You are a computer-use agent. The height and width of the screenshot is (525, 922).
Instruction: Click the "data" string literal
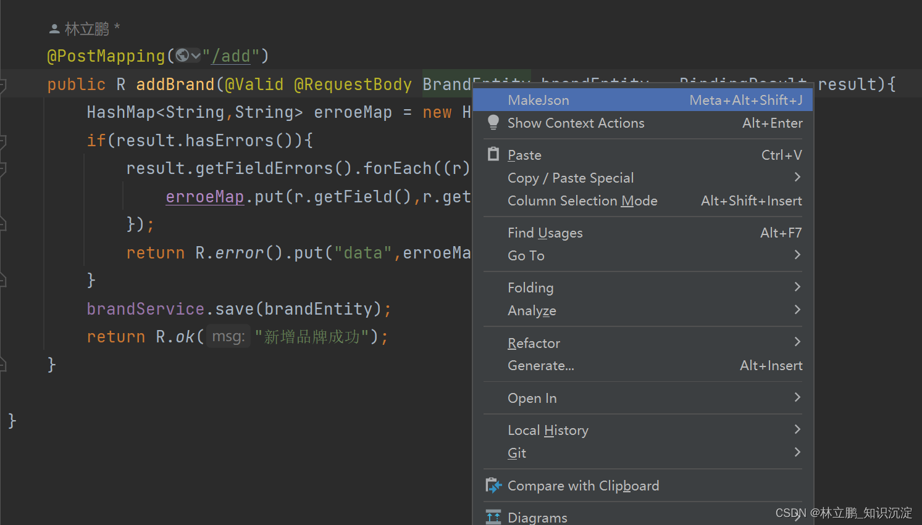click(363, 253)
